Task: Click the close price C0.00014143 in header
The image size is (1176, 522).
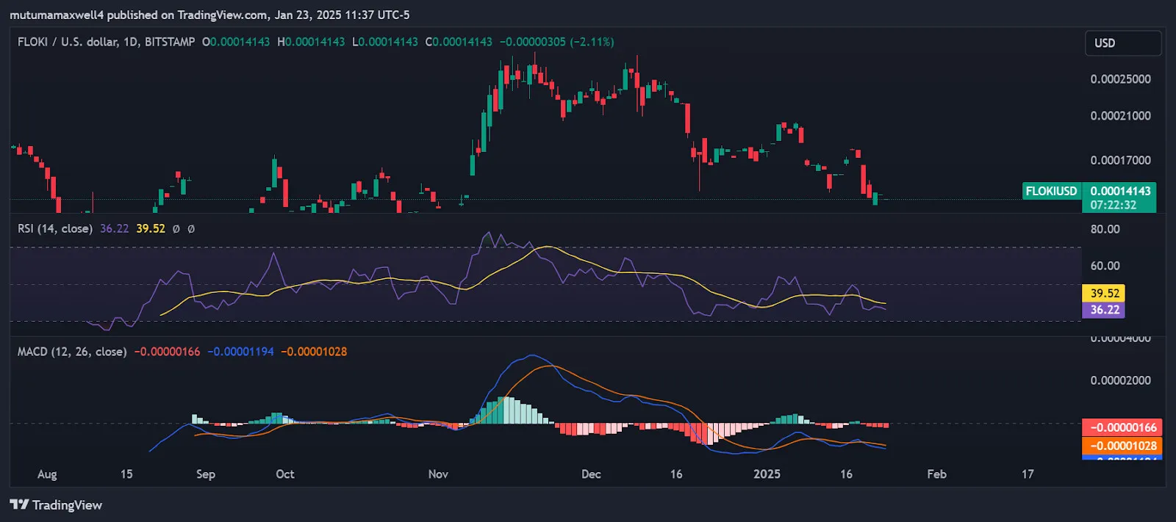Action: click(459, 42)
